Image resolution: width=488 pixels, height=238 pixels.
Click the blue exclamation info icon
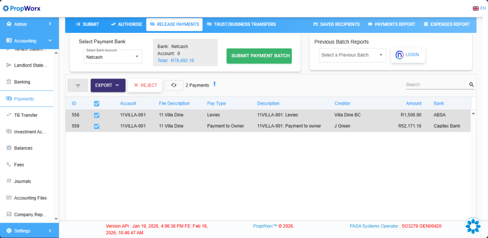[214, 84]
